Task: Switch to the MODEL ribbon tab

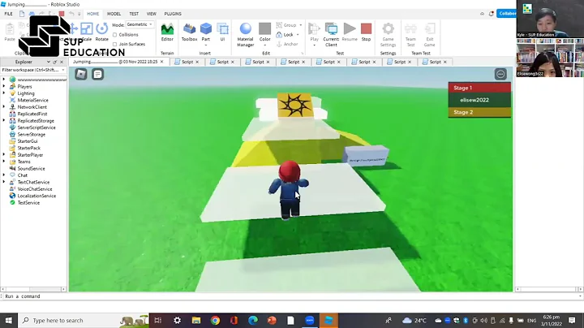Action: pyautogui.click(x=114, y=14)
